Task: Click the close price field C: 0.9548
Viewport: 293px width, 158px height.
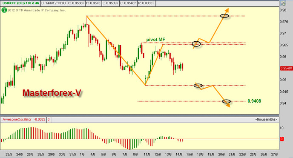Action: (128, 3)
